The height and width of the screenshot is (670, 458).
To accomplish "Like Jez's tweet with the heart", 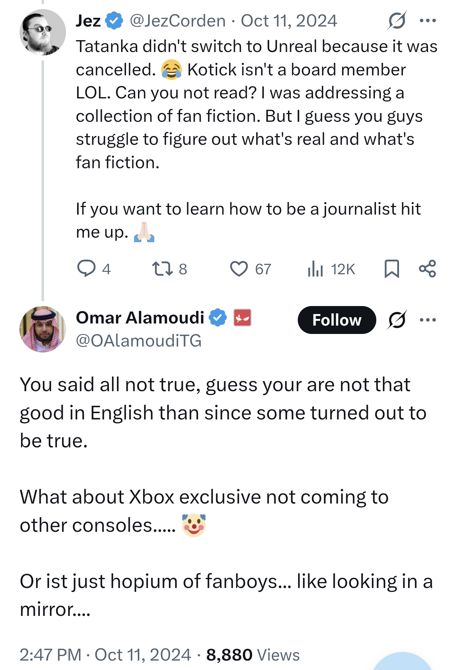I will point(239,269).
